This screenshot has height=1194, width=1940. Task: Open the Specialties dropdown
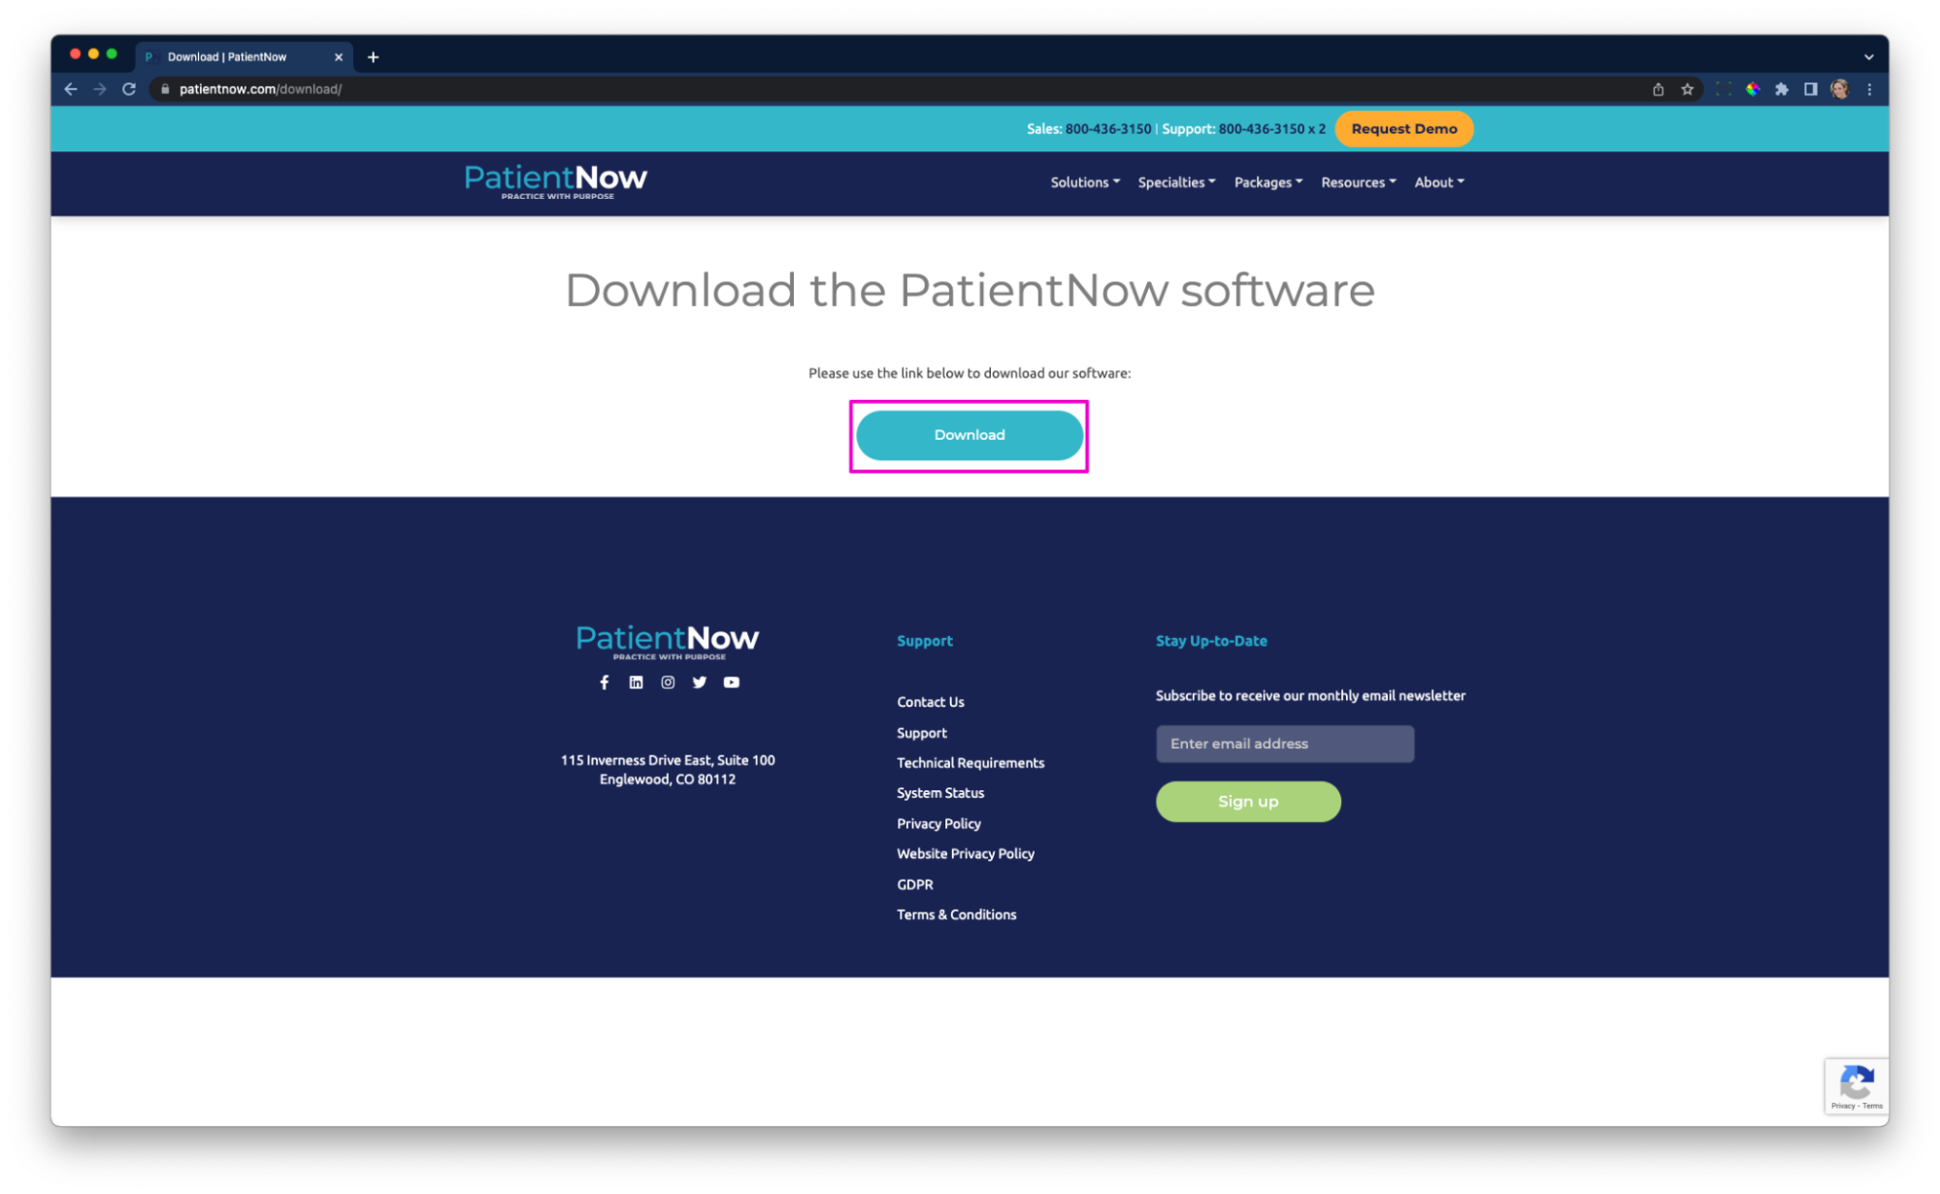[1175, 182]
